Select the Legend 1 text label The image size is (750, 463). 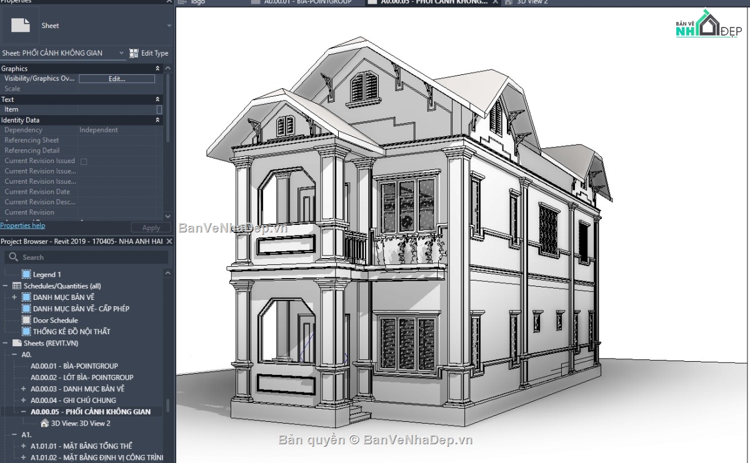click(x=47, y=274)
